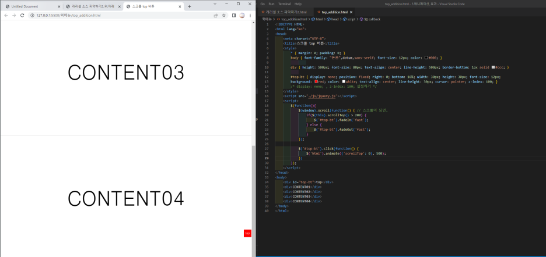546x257 pixels.
Task: Close the top_addition.html editor tab
Action: point(351,12)
